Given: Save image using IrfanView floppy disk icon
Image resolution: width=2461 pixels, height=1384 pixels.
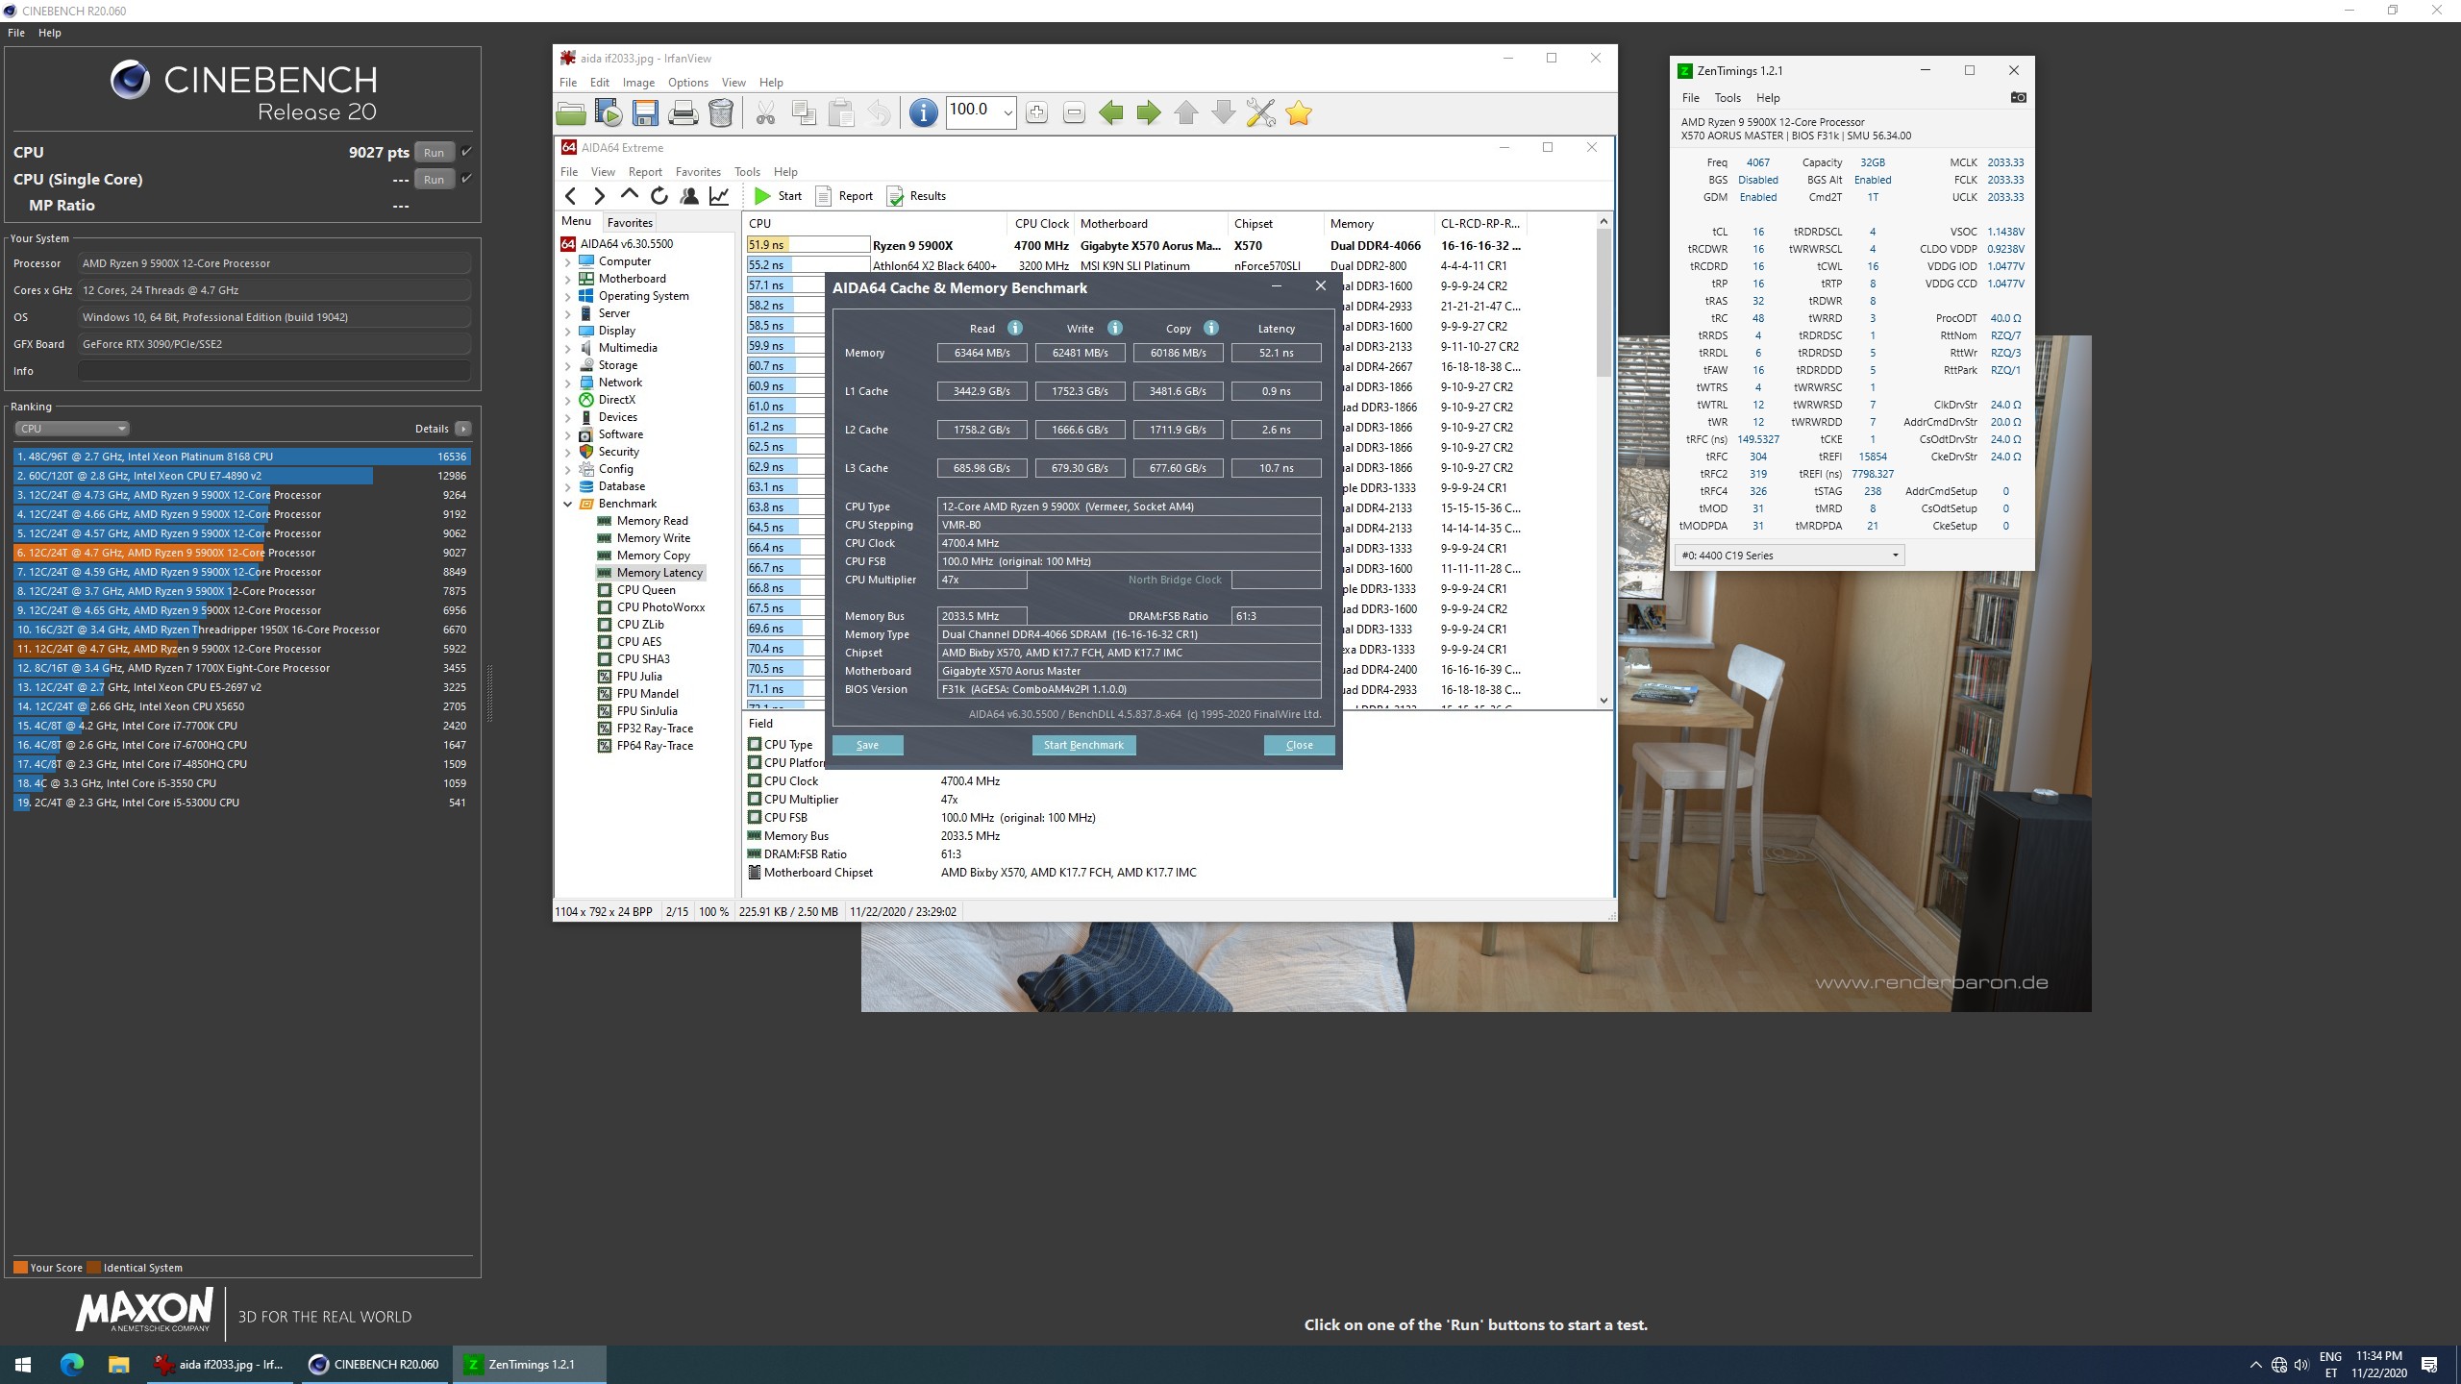Looking at the screenshot, I should point(645,113).
